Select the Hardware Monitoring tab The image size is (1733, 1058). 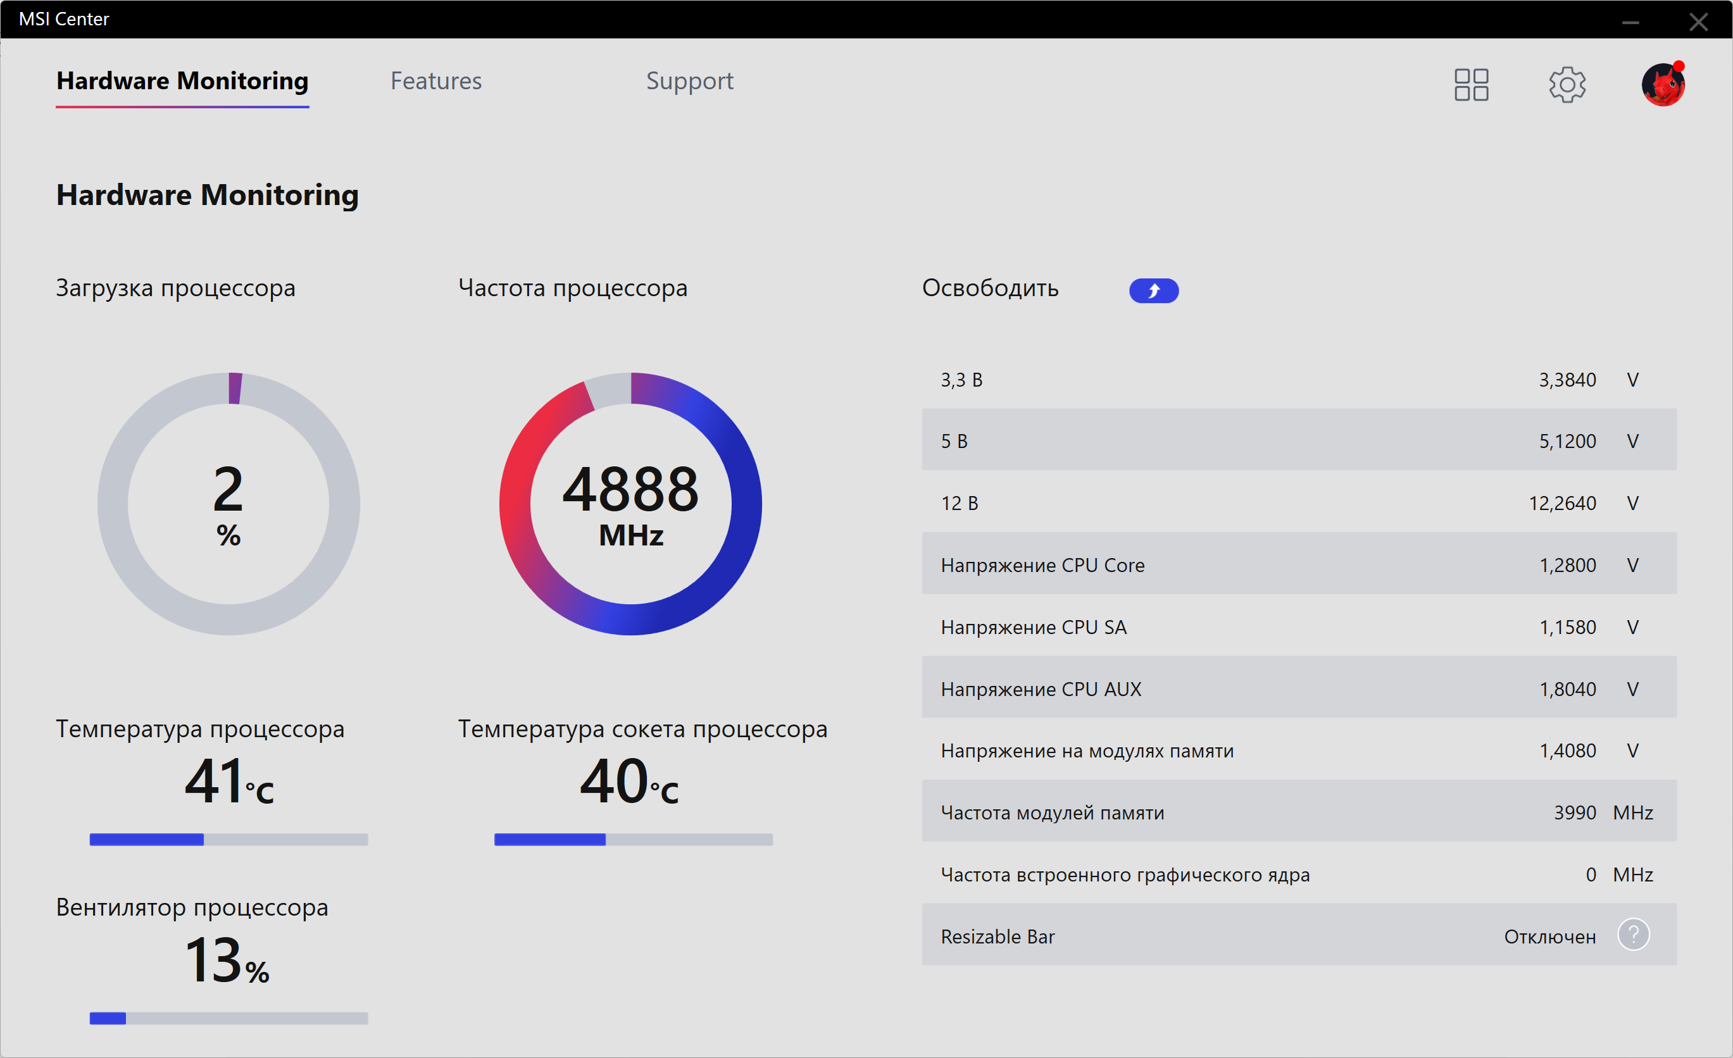point(182,81)
